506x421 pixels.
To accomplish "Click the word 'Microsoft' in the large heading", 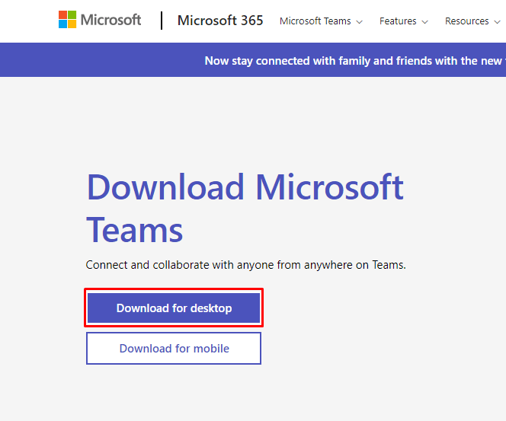I will [x=328, y=187].
